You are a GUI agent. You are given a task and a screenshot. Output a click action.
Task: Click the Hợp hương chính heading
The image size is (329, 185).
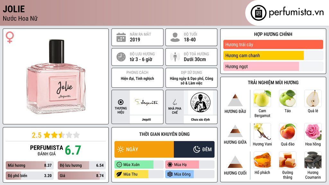click(x=273, y=34)
